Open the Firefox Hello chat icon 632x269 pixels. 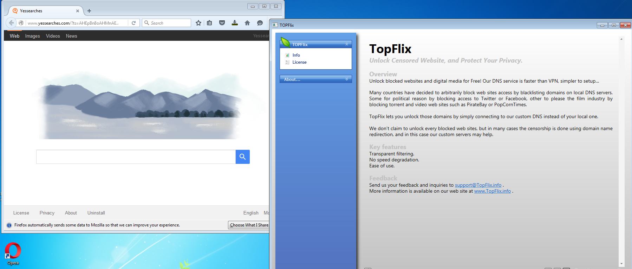(260, 23)
